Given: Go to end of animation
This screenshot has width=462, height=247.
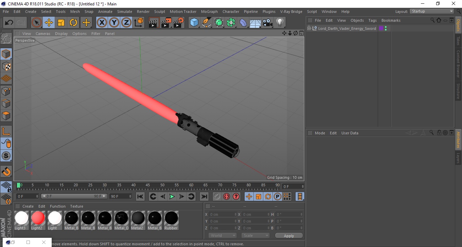Looking at the screenshot, I should 204,196.
